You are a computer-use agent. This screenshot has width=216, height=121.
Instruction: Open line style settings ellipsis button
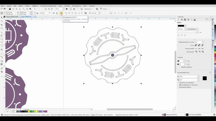point(200,32)
